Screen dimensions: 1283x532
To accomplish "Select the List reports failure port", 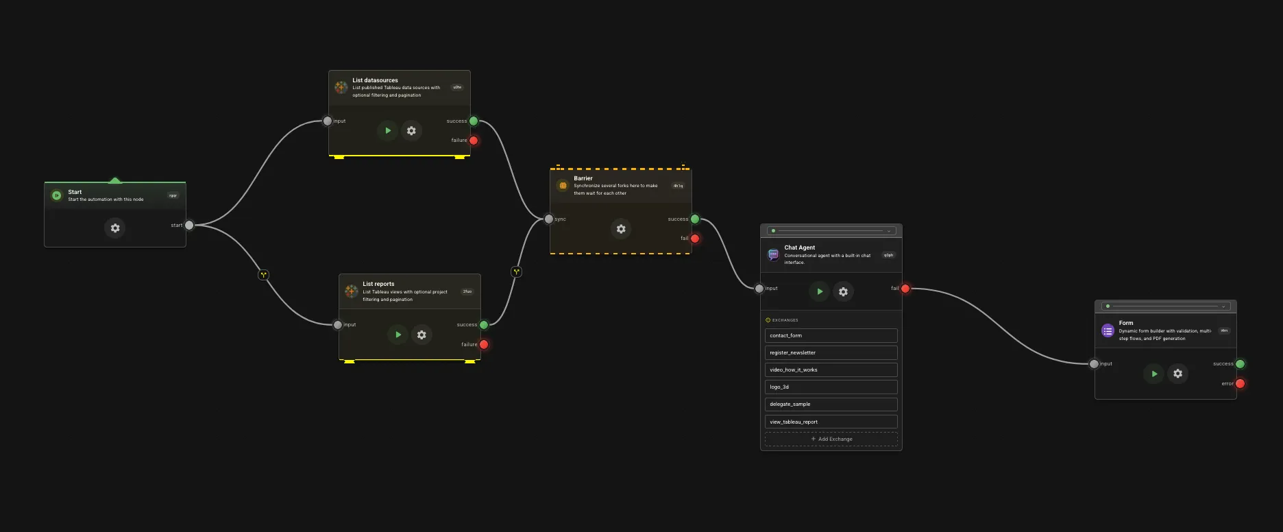I will [484, 344].
